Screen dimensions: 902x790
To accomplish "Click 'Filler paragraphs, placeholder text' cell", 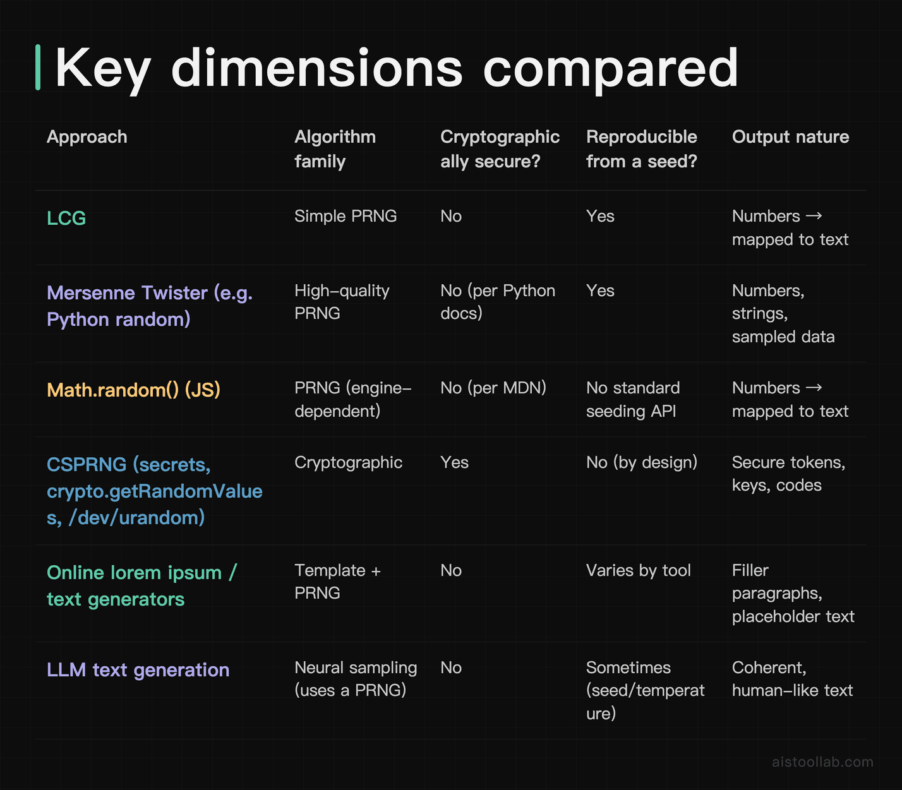I will tap(793, 594).
